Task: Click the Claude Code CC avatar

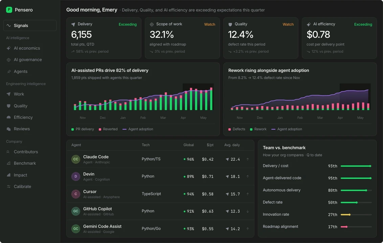Action: coord(76,159)
